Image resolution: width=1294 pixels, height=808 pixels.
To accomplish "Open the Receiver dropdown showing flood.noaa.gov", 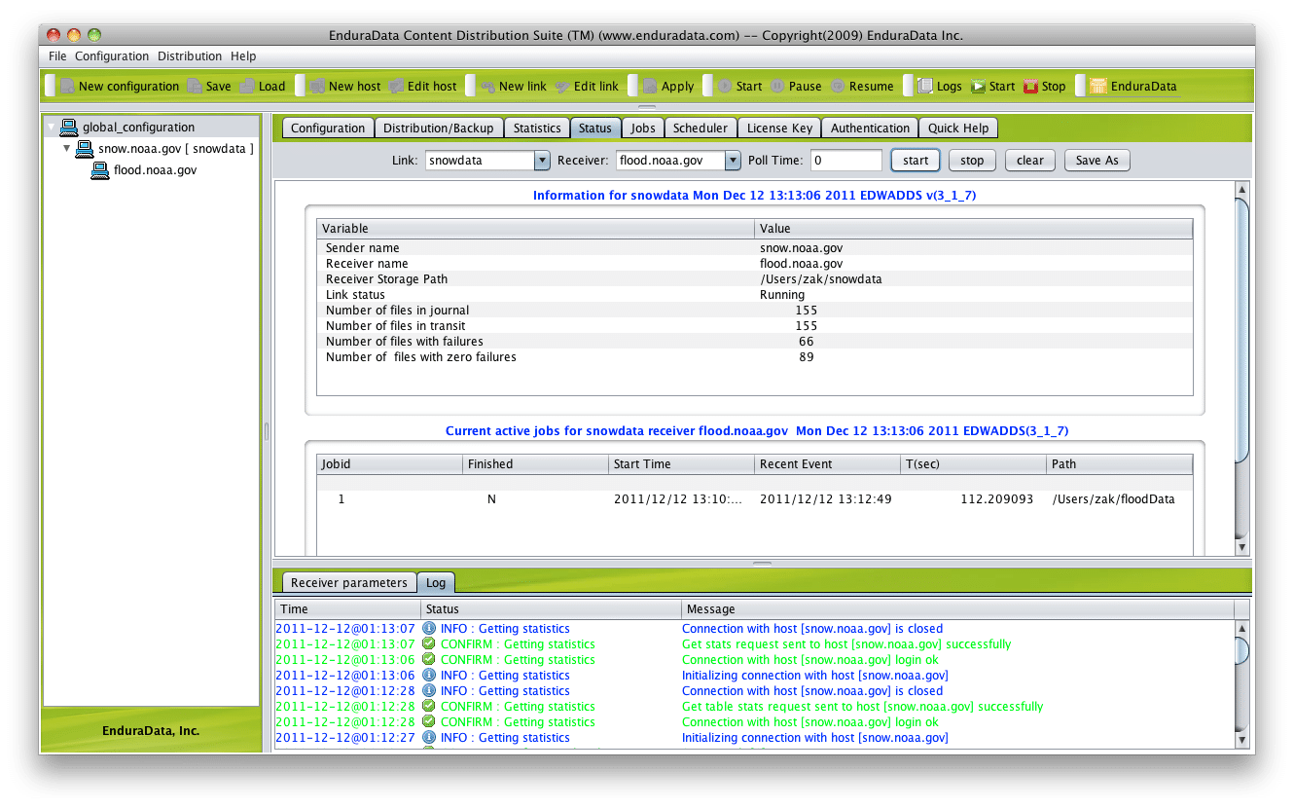I will 733,161.
